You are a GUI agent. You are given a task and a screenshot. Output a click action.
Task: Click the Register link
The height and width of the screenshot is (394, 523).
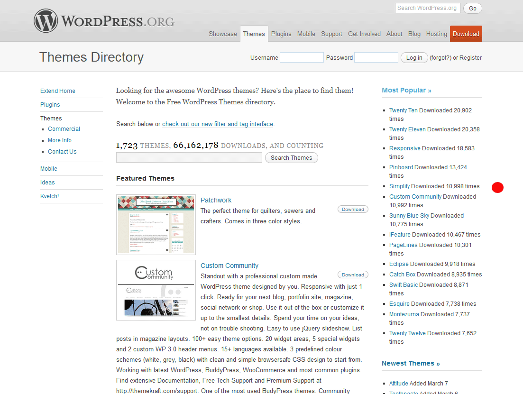(x=470, y=58)
